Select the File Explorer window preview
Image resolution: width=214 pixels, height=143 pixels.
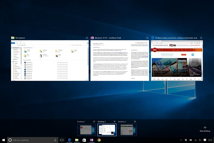(49, 60)
